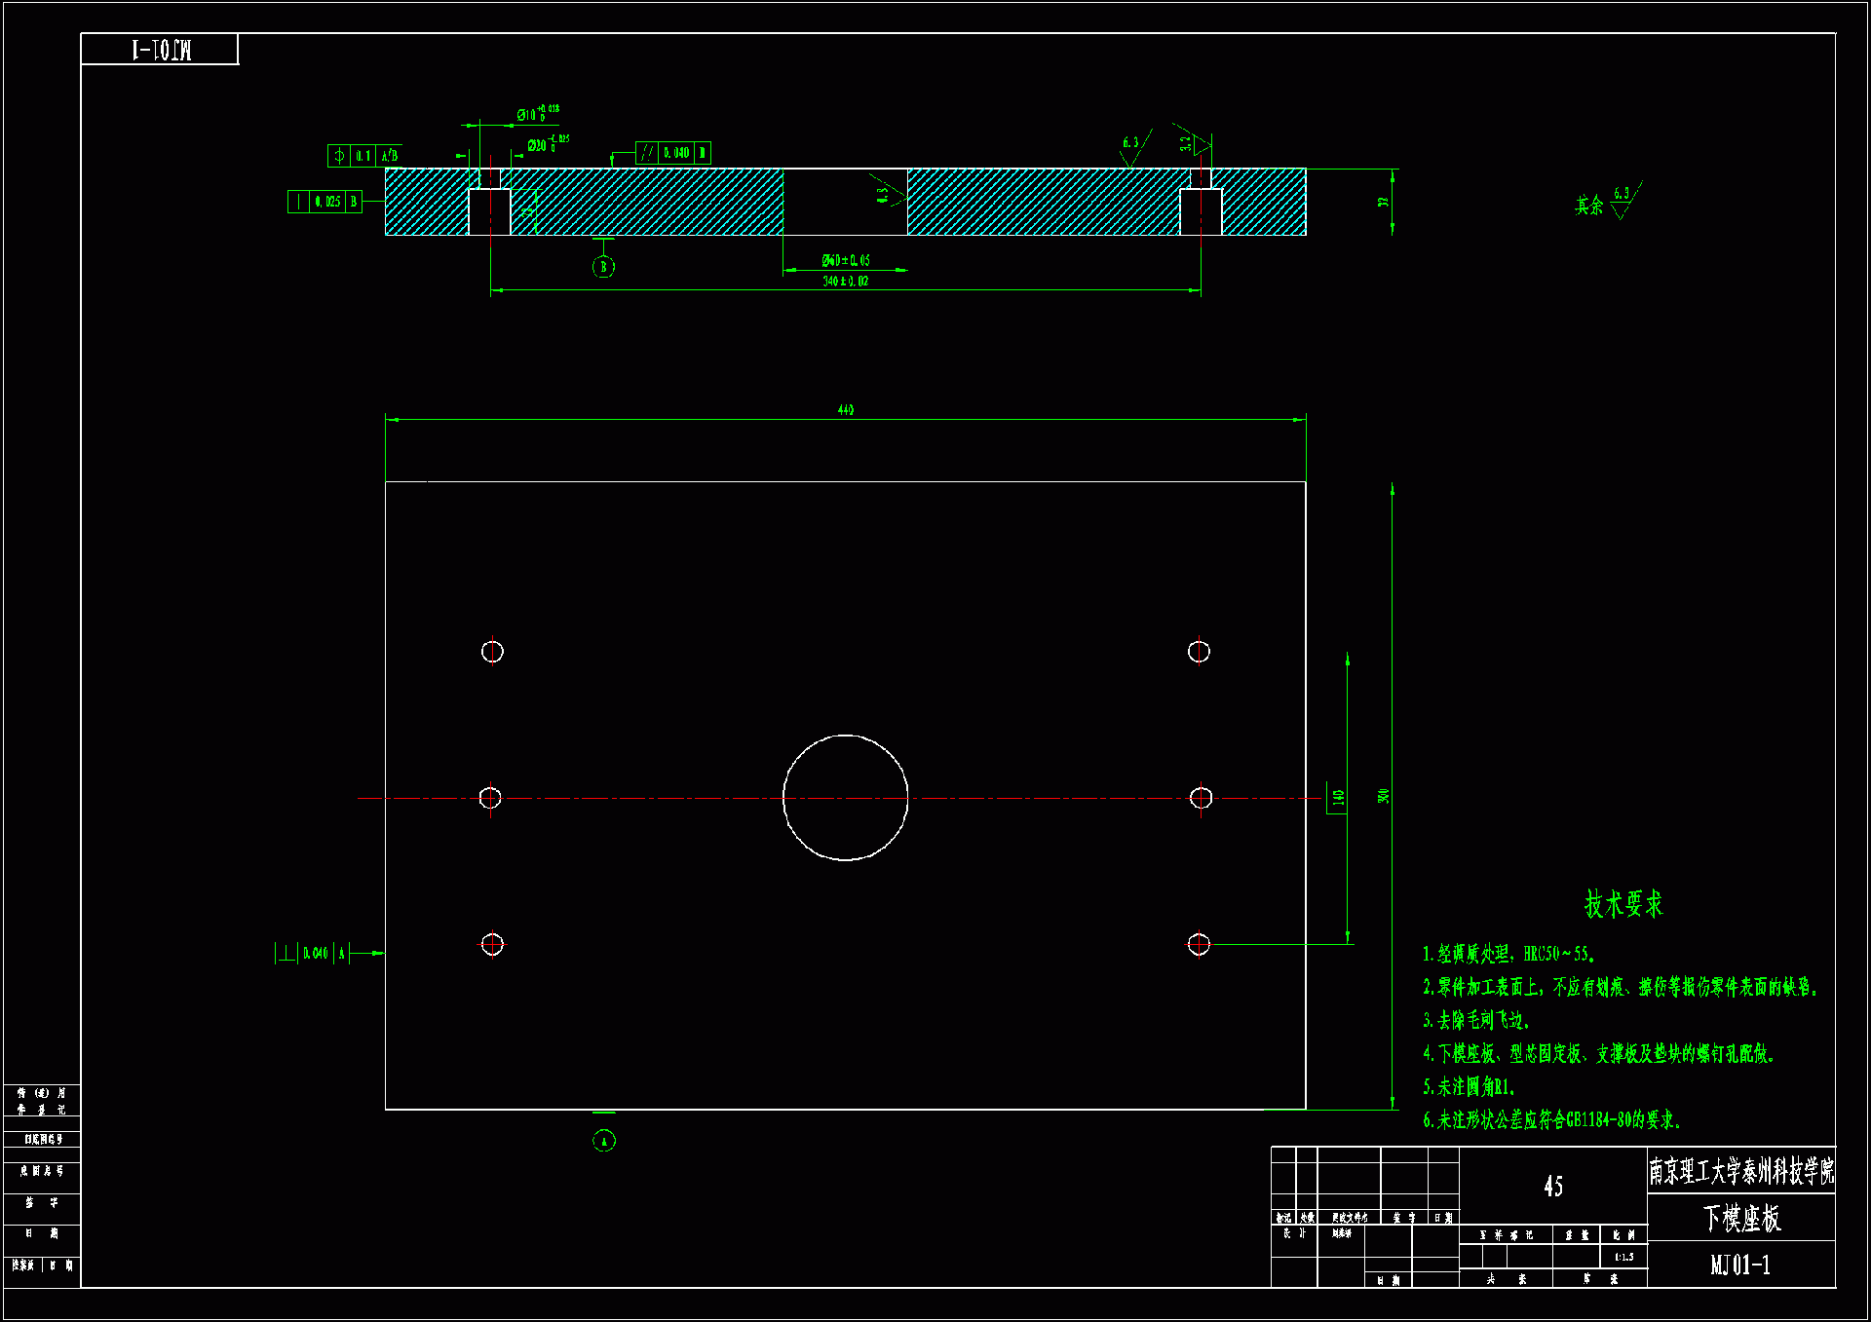Click the datum A circle symbol
The width and height of the screenshot is (1871, 1322).
pyautogui.click(x=603, y=1141)
